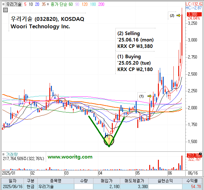Select the 200-day moving average label
Screen dimensions: 204x190
(101, 4)
